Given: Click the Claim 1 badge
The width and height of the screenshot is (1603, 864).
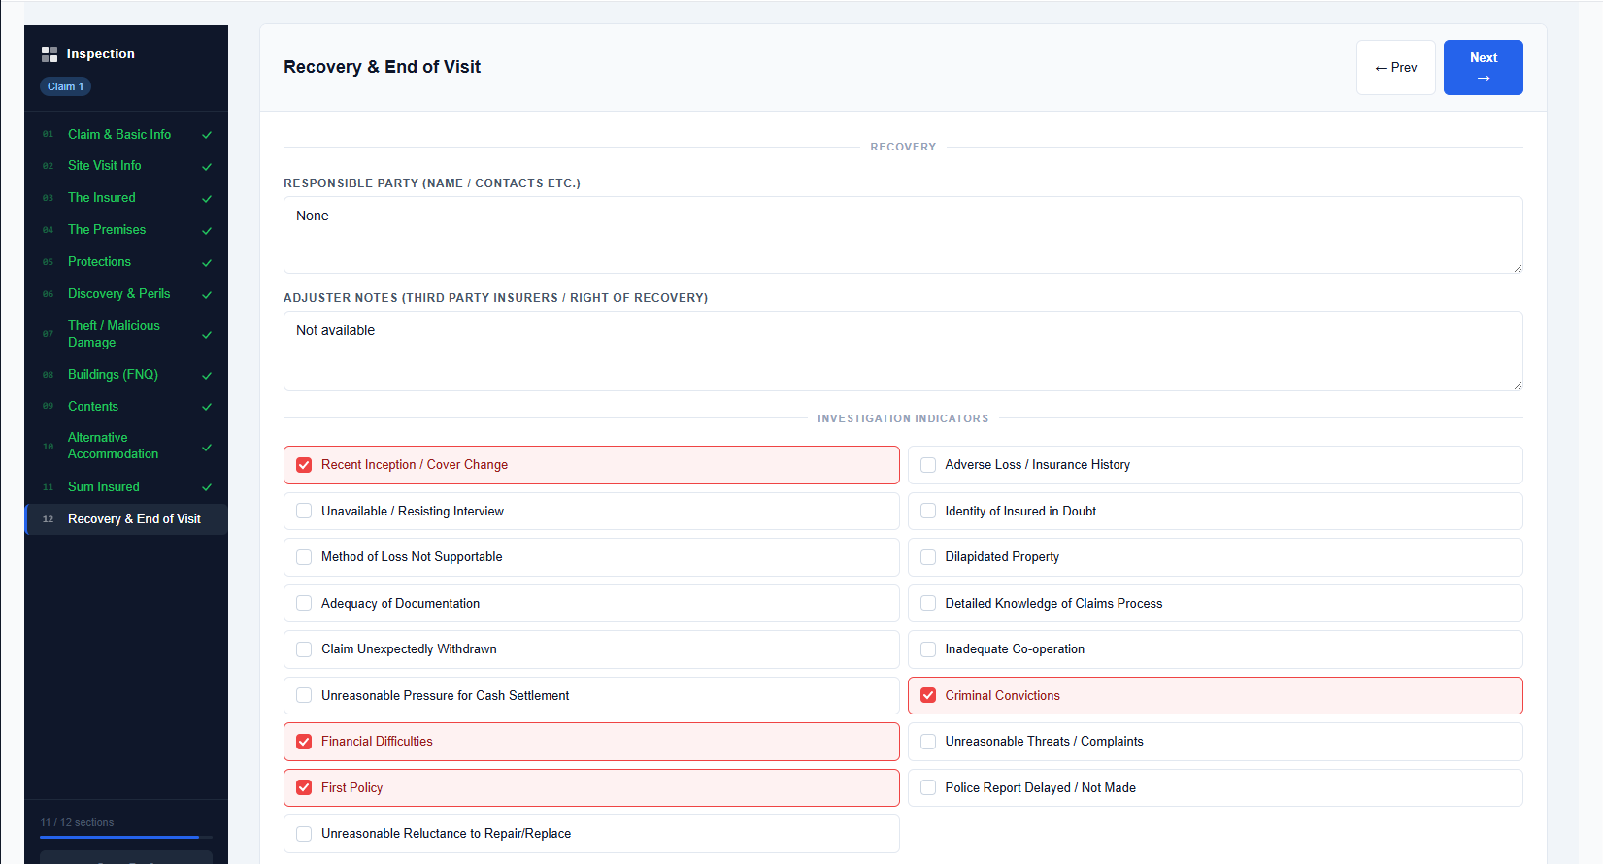Looking at the screenshot, I should pyautogui.click(x=65, y=86).
